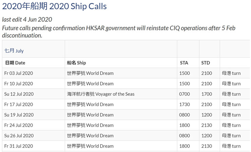Click the STA column header

pos(184,63)
